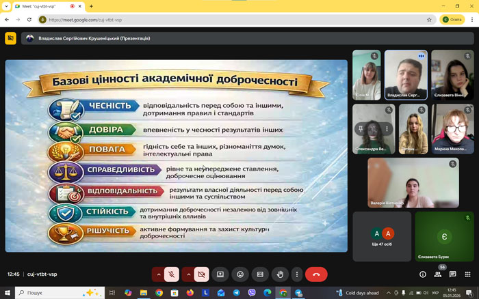
Task: Toggle the disabled camera button
Action: pyautogui.click(x=201, y=274)
